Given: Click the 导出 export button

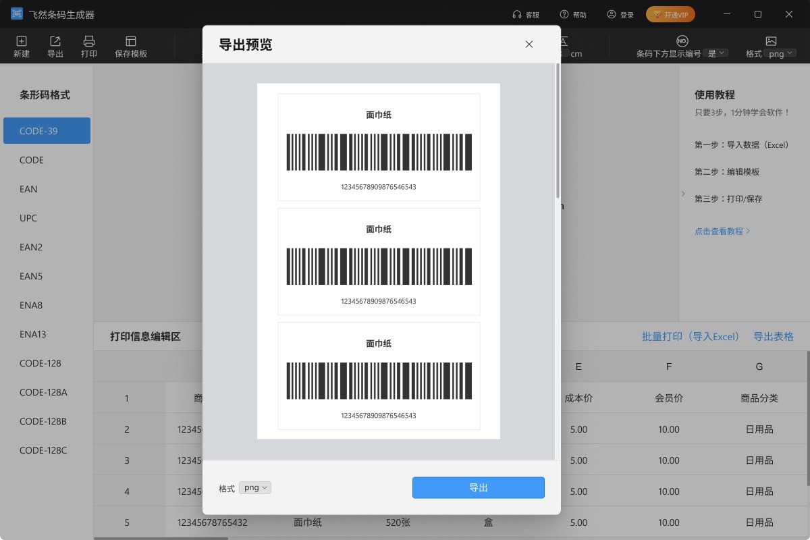Looking at the screenshot, I should [478, 487].
